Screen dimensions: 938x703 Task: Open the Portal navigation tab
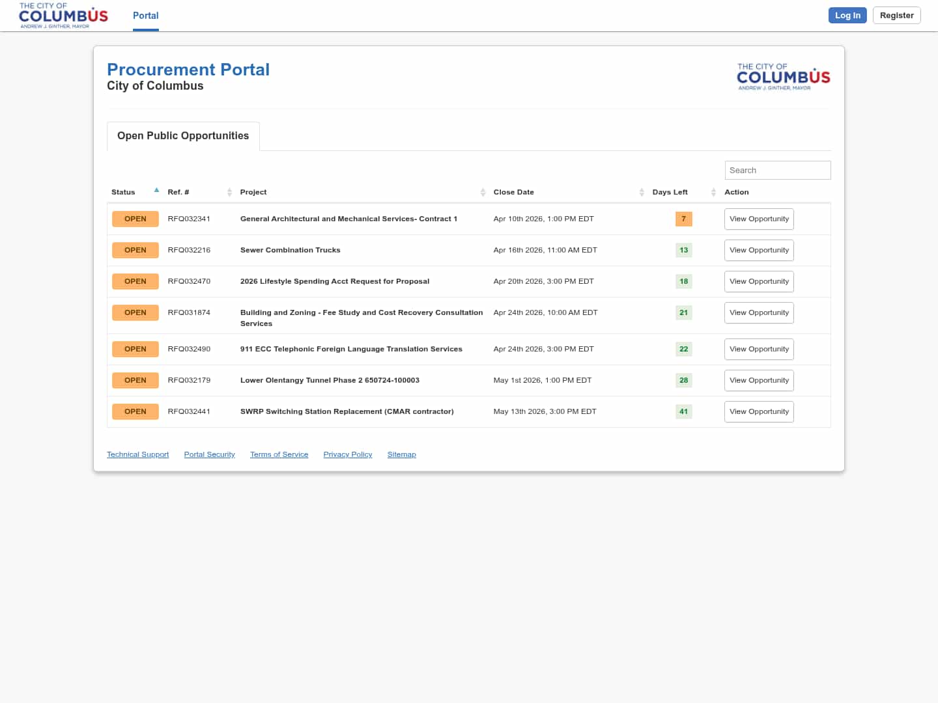[x=145, y=16]
